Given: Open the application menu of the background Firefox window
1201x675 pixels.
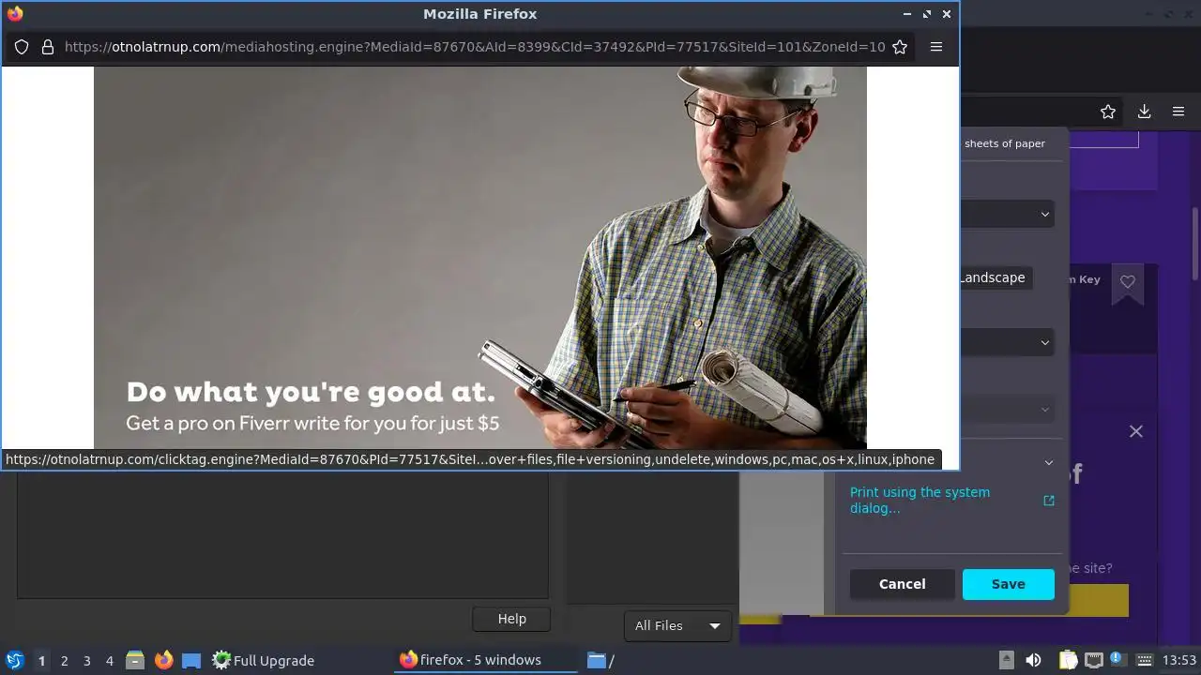Looking at the screenshot, I should [1178, 112].
